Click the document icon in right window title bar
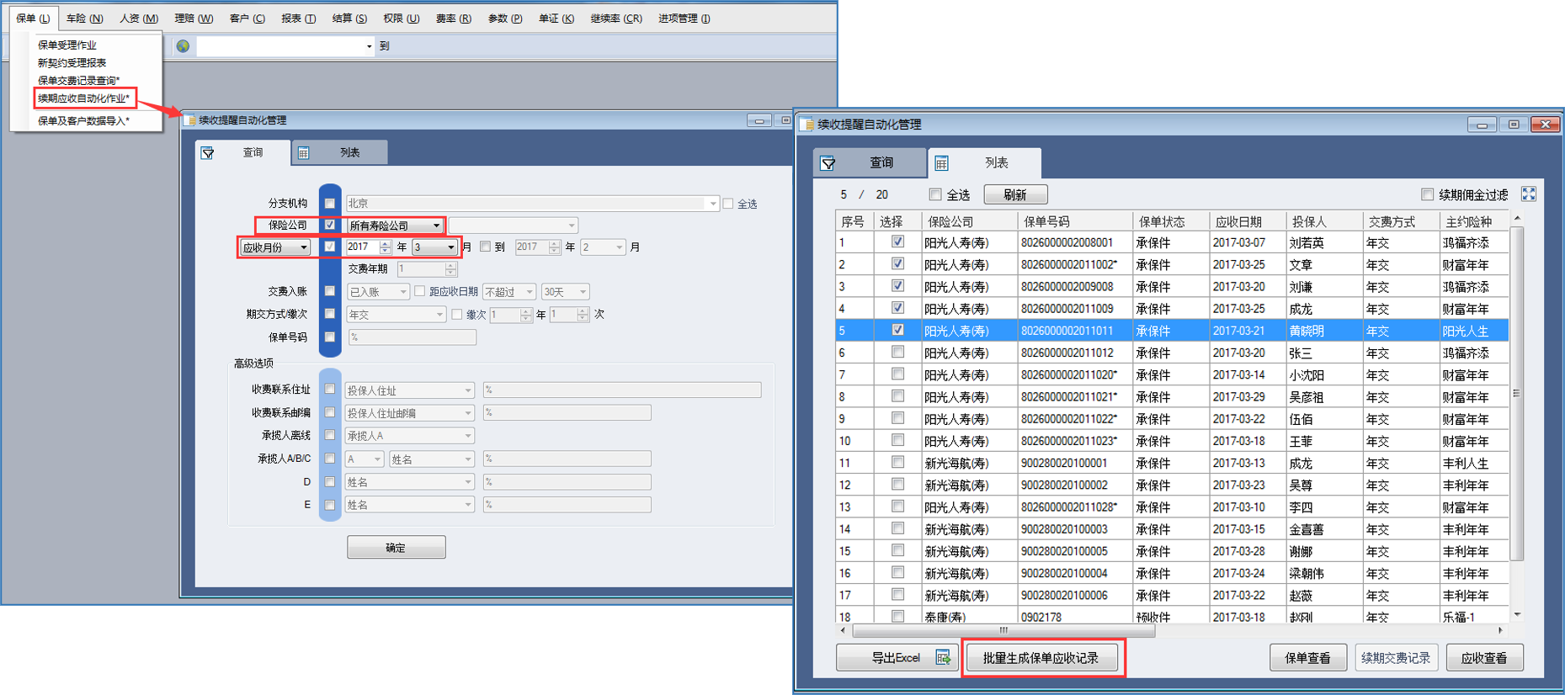Viewport: 1565px width, 695px height. pos(807,125)
